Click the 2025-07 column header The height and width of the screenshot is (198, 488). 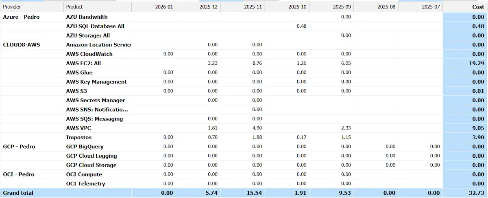coord(420,7)
